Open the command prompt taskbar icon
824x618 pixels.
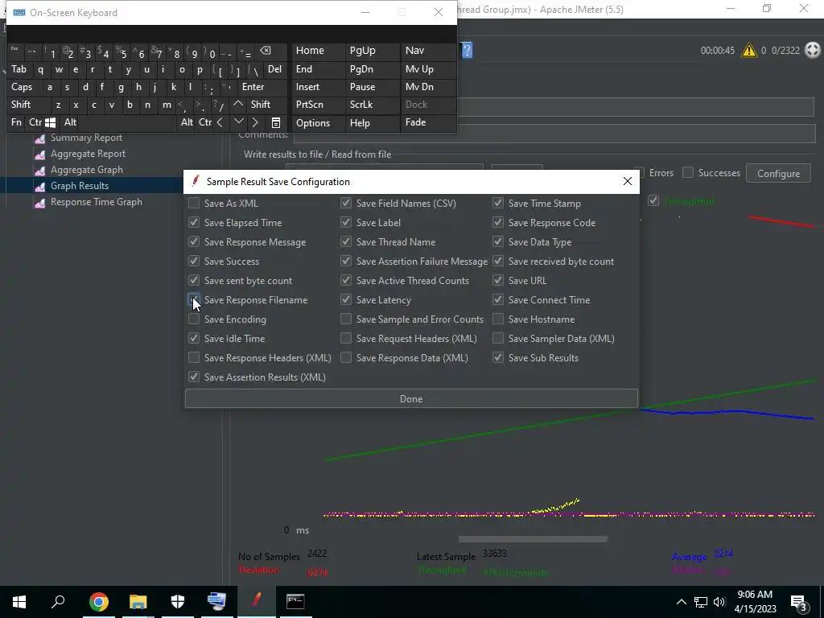pyautogui.click(x=295, y=602)
